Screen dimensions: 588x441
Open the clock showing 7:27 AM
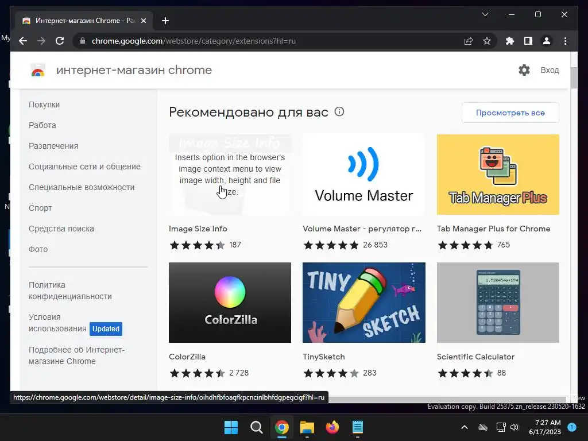[545, 427]
